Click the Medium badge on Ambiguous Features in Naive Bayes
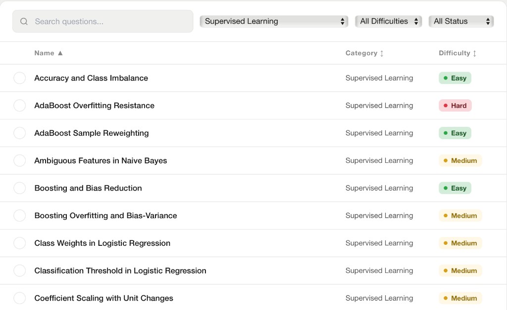 460,160
